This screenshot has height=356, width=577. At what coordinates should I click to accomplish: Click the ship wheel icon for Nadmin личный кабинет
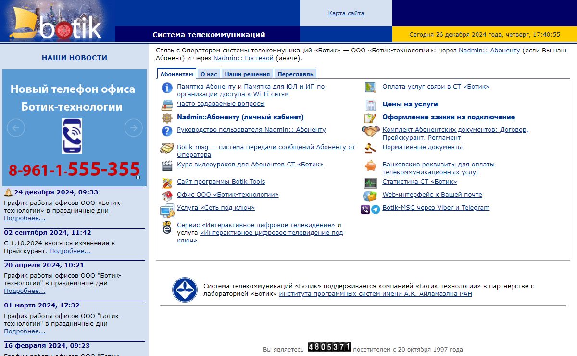(x=167, y=118)
